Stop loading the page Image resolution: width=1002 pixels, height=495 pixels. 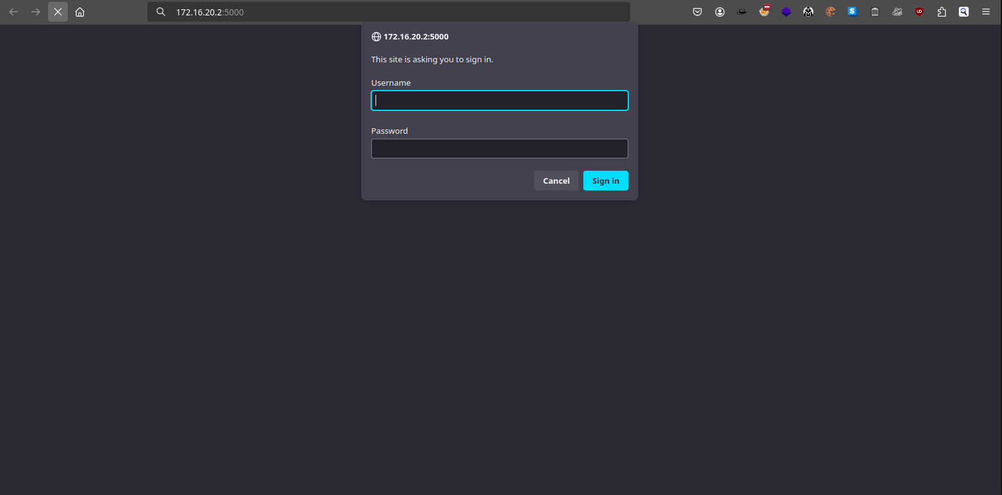click(x=58, y=12)
